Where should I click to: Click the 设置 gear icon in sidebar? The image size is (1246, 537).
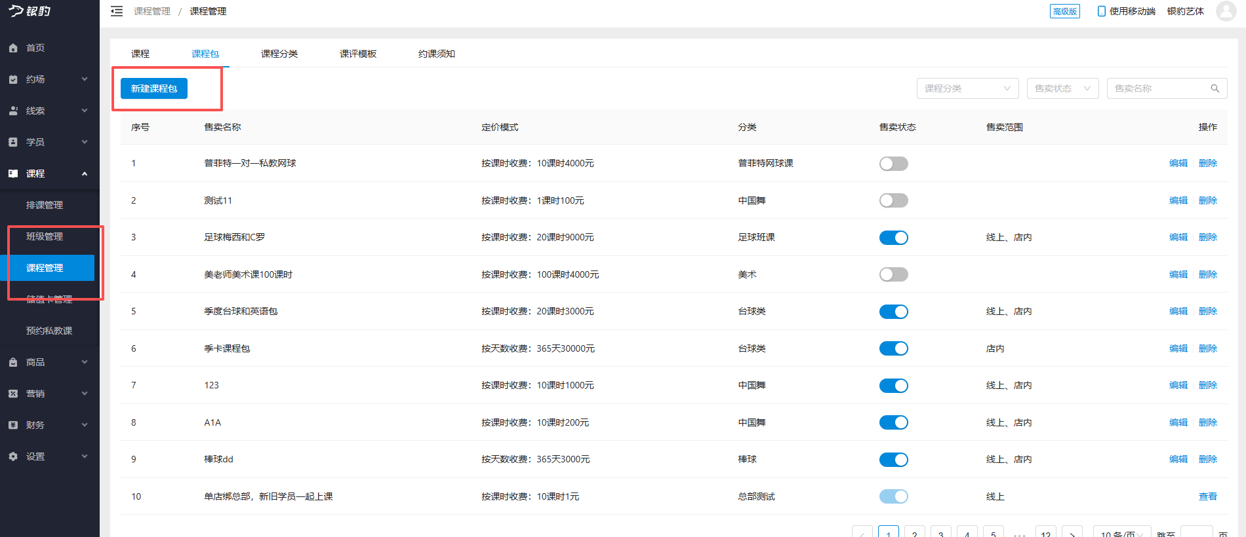point(13,456)
